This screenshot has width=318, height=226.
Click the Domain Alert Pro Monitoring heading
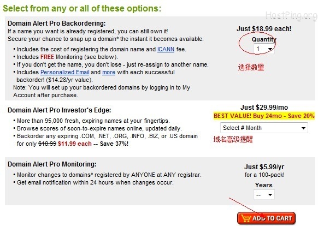point(52,164)
